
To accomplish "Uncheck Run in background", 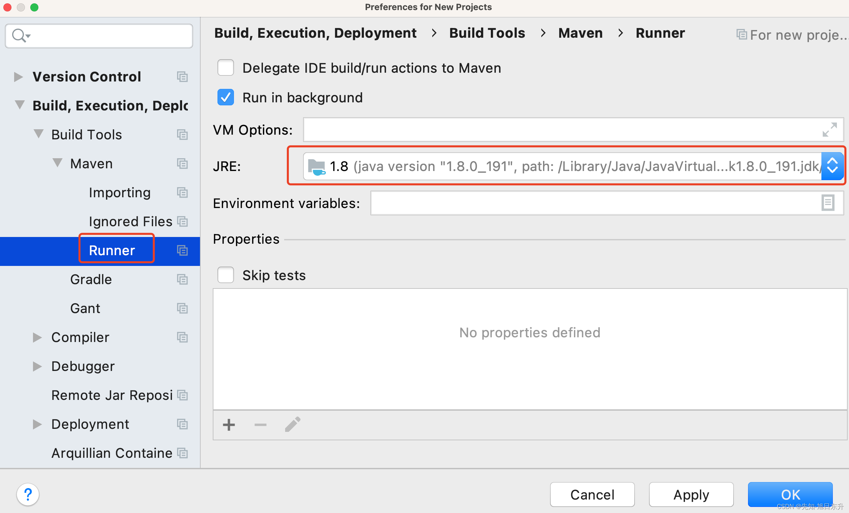I will click(x=226, y=97).
